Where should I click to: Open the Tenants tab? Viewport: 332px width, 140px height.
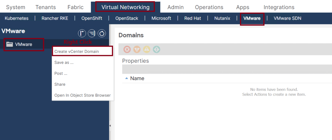click(45, 7)
